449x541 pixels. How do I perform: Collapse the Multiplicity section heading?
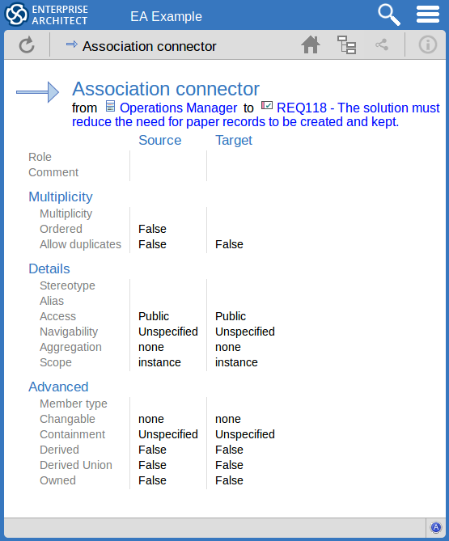pyautogui.click(x=61, y=197)
